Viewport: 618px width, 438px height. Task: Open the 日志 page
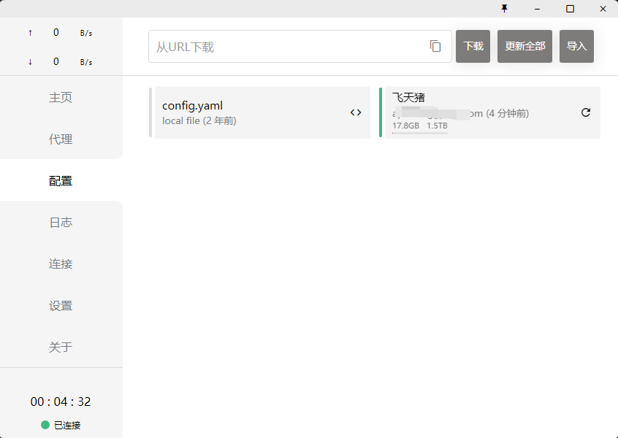pos(61,223)
